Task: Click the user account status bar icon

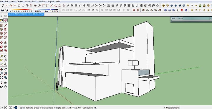Action: (x=10, y=107)
